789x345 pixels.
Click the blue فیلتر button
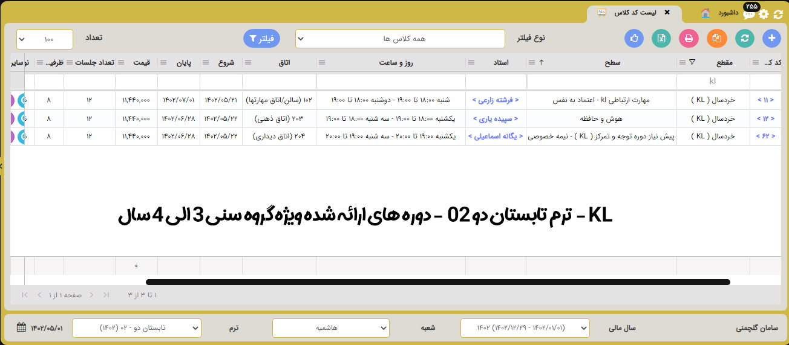click(x=261, y=39)
